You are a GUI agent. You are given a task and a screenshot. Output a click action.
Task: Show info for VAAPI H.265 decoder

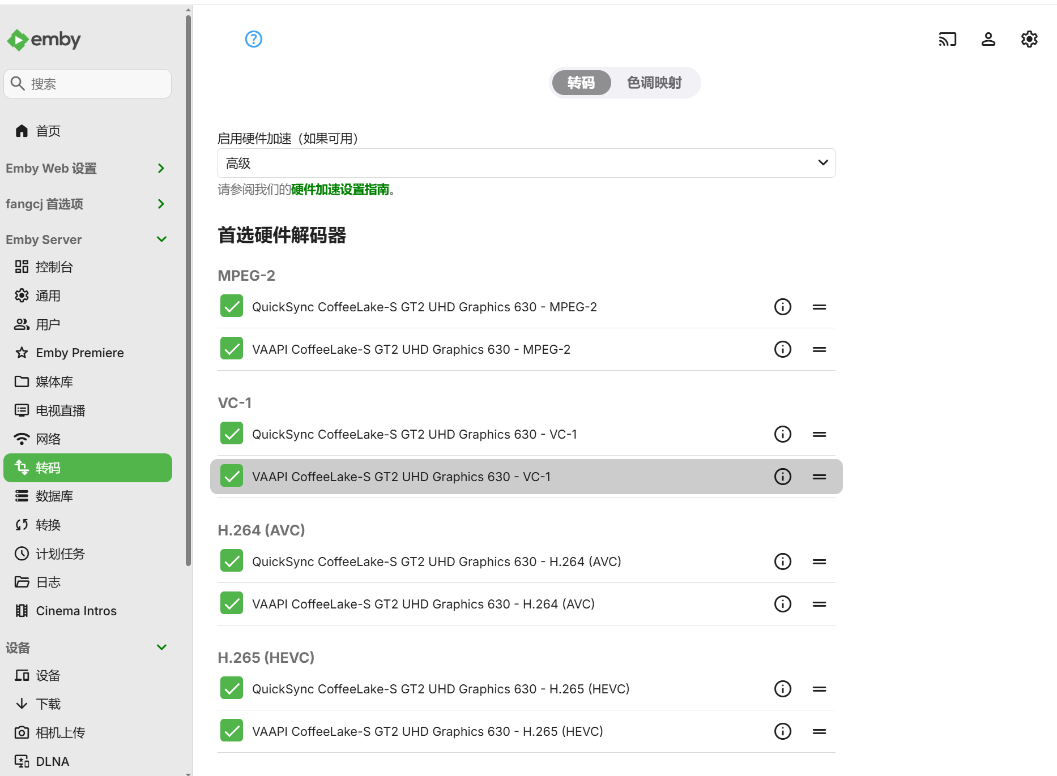[x=782, y=731]
